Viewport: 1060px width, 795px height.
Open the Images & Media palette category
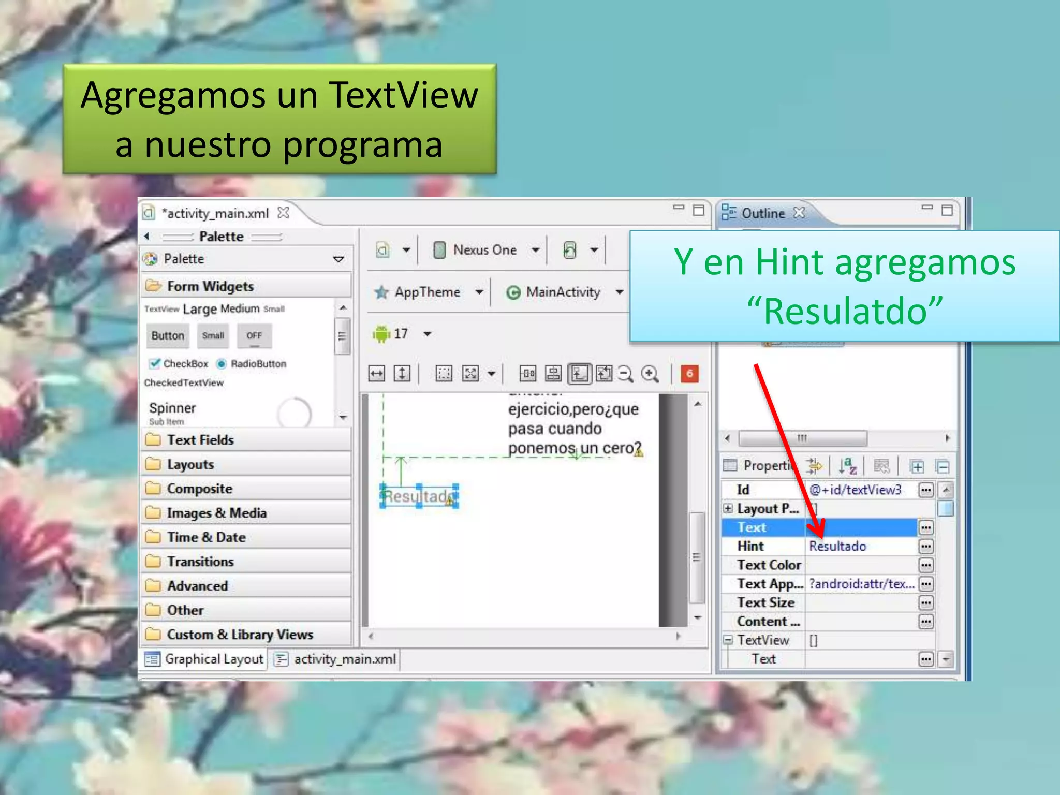(x=246, y=513)
